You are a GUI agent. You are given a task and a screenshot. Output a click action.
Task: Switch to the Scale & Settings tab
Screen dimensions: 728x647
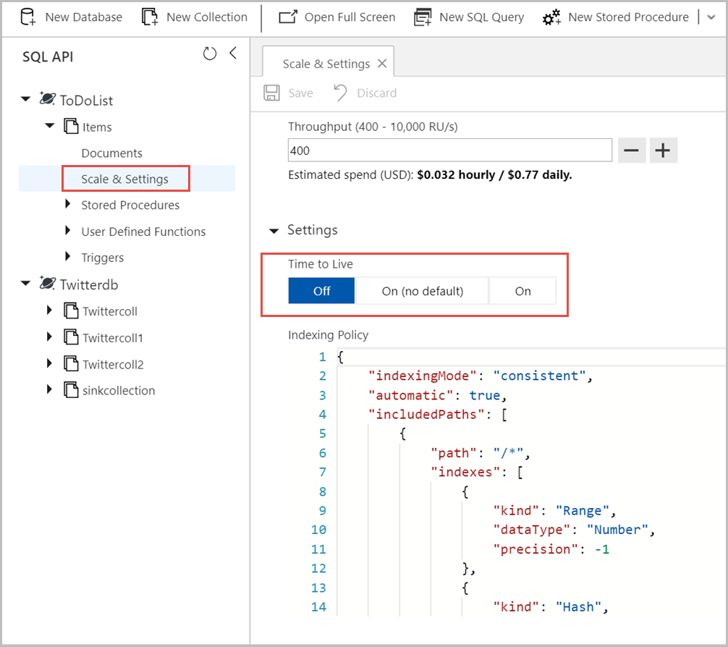click(x=326, y=64)
